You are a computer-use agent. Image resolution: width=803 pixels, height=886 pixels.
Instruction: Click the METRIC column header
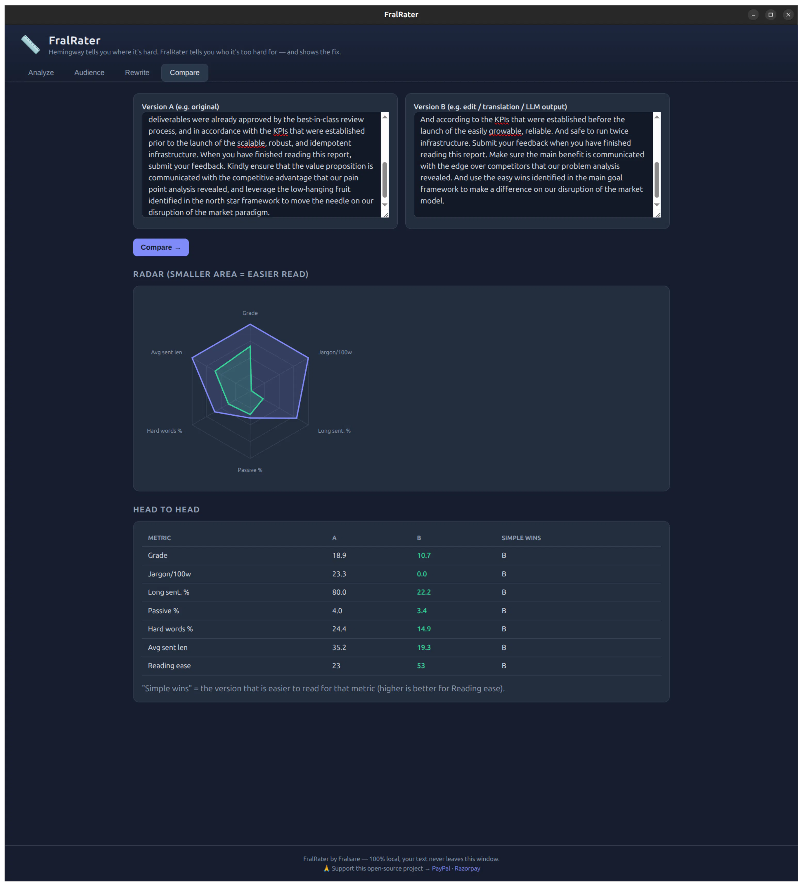159,538
